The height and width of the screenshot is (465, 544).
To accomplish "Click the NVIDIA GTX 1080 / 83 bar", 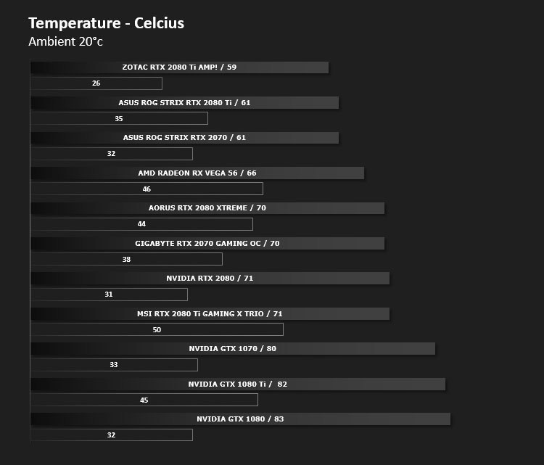I will click(240, 419).
